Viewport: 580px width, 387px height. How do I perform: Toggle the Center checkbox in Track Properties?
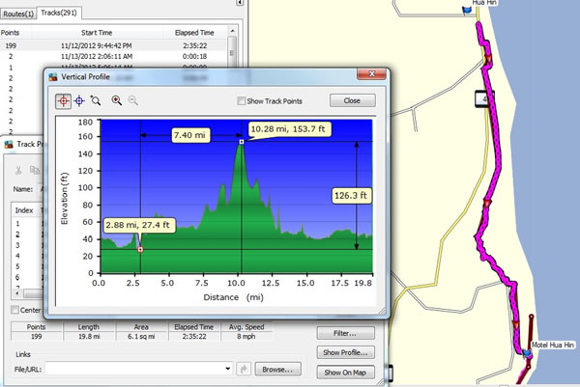[14, 310]
